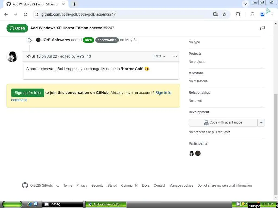The width and height of the screenshot is (278, 208).
Task: Open the Chrome three-dot menu
Action: point(272,14)
